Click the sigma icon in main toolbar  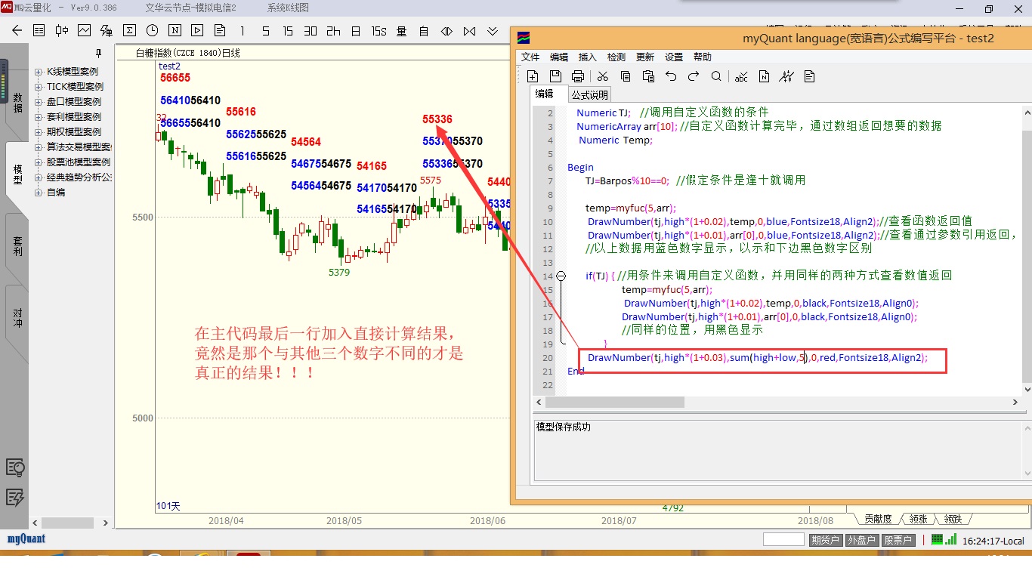(129, 31)
